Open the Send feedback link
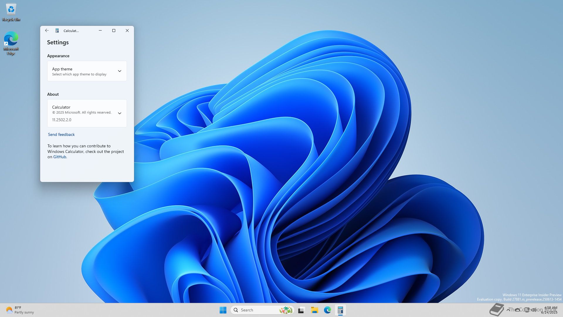Image resolution: width=563 pixels, height=317 pixels. pos(61,134)
